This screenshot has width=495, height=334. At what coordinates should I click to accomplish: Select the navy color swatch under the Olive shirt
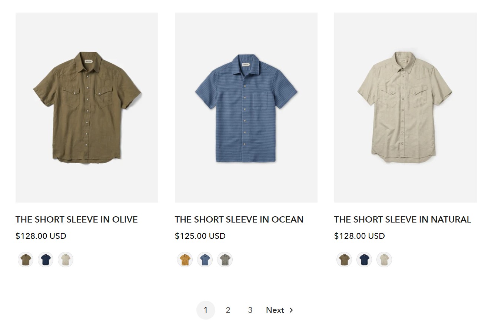point(45,260)
